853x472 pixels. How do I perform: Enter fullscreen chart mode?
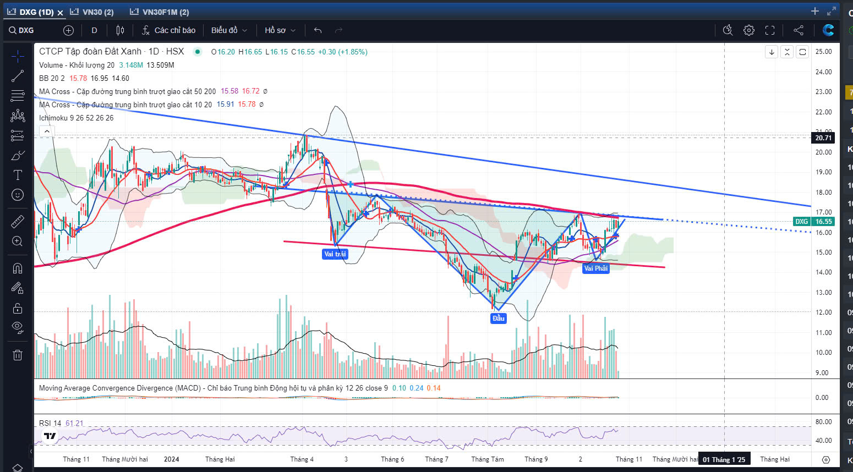point(770,30)
